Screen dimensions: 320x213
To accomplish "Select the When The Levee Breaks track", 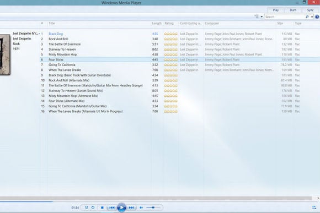I will tap(65, 70).
